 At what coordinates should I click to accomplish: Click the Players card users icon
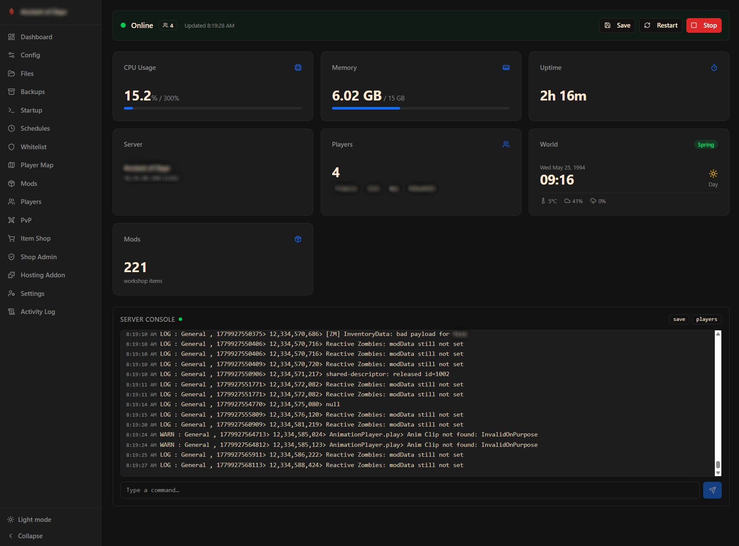click(506, 144)
